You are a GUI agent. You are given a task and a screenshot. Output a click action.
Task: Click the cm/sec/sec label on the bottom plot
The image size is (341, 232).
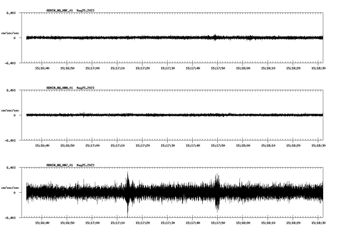(x=10, y=188)
